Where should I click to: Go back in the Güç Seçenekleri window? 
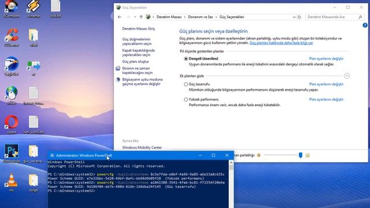click(x=120, y=17)
